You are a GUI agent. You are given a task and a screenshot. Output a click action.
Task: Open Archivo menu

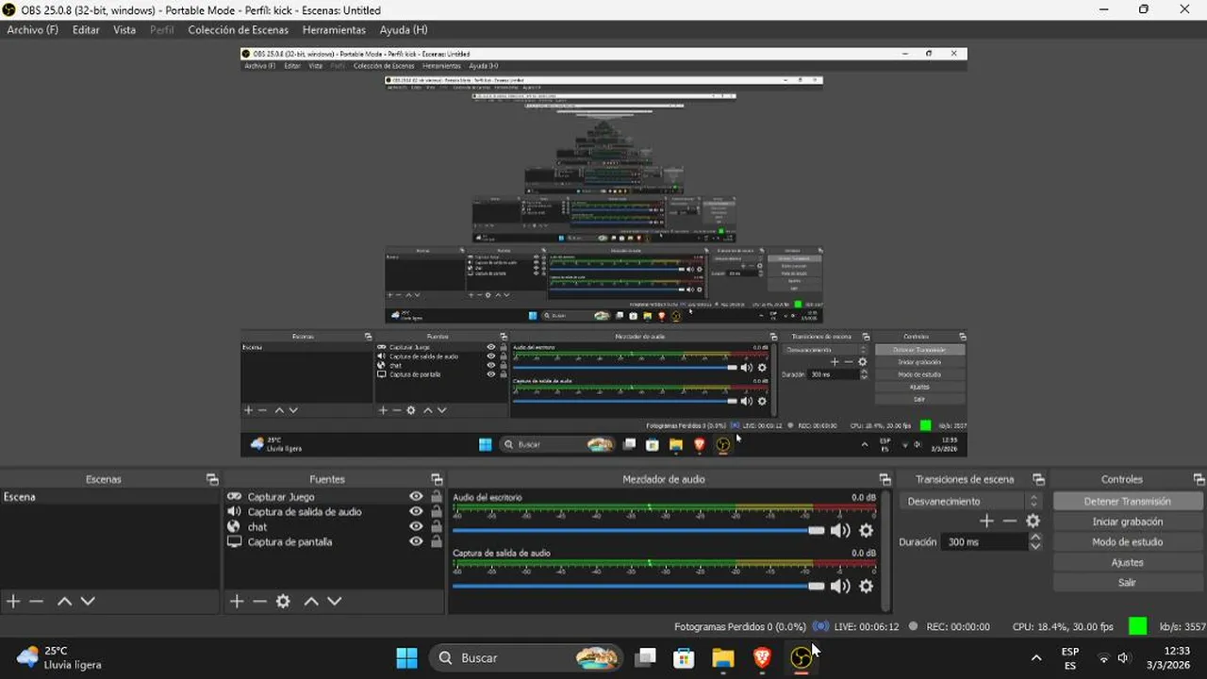click(32, 30)
